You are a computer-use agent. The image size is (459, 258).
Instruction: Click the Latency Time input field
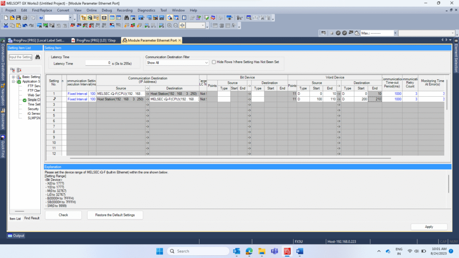click(98, 63)
